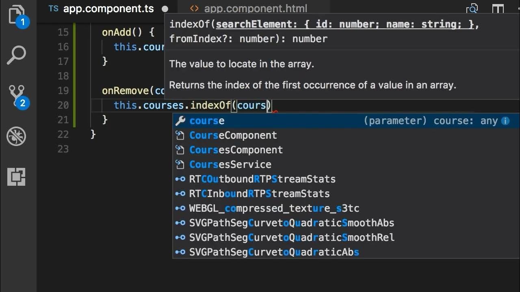The width and height of the screenshot is (520, 292).
Task: Click the split editor icon
Action: point(498,9)
